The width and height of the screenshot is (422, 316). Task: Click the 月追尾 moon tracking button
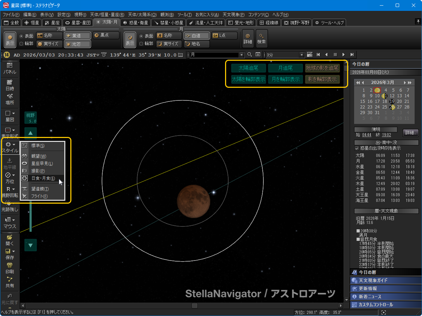pos(285,68)
